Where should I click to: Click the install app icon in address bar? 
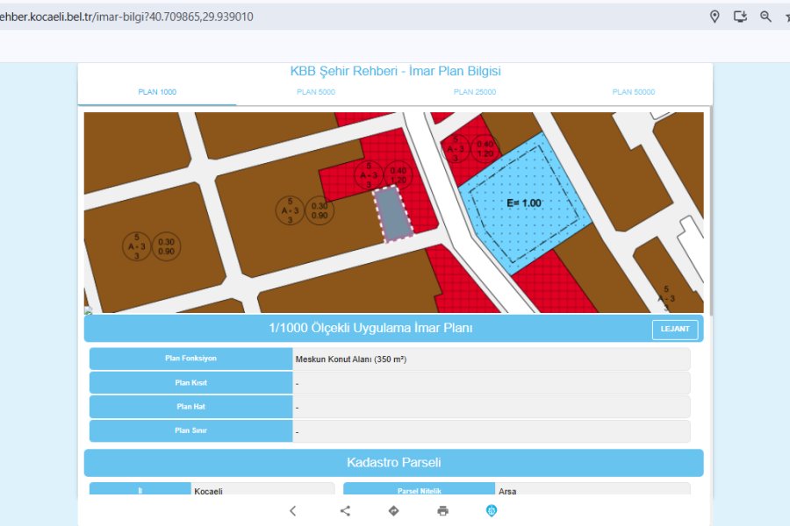740,17
